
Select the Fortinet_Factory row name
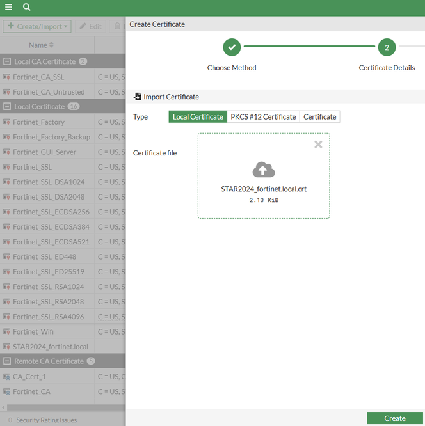point(38,122)
